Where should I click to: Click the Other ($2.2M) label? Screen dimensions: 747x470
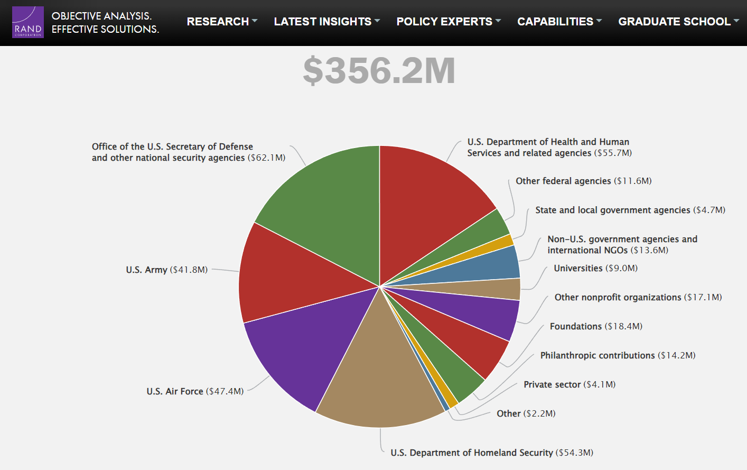coord(526,413)
